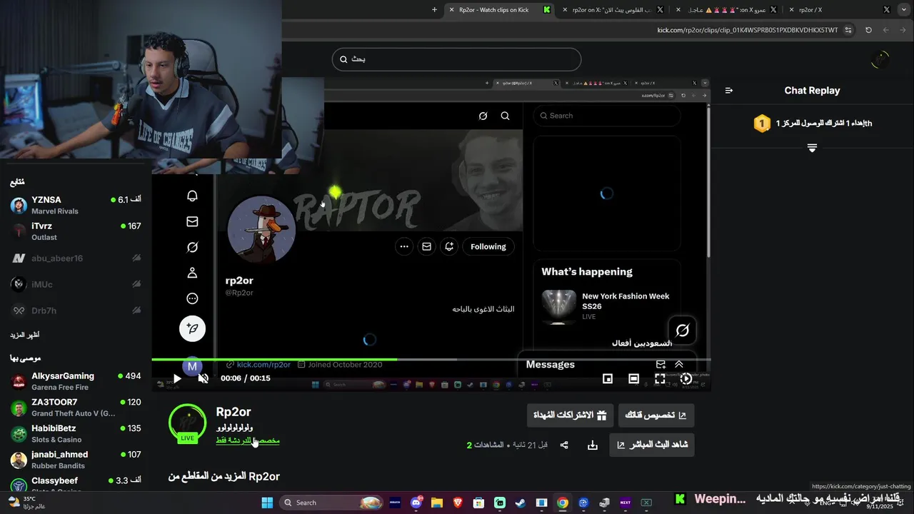Open Brave browser from the taskbar

pos(458,503)
